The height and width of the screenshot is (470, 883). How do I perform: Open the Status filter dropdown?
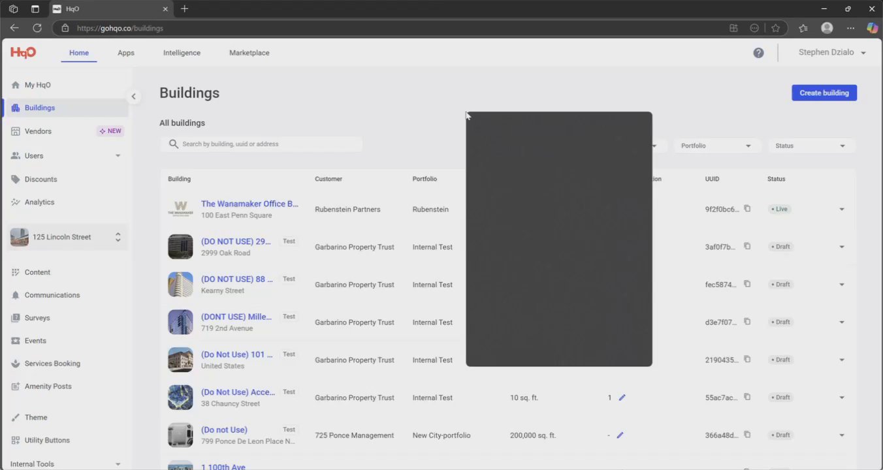tap(811, 146)
